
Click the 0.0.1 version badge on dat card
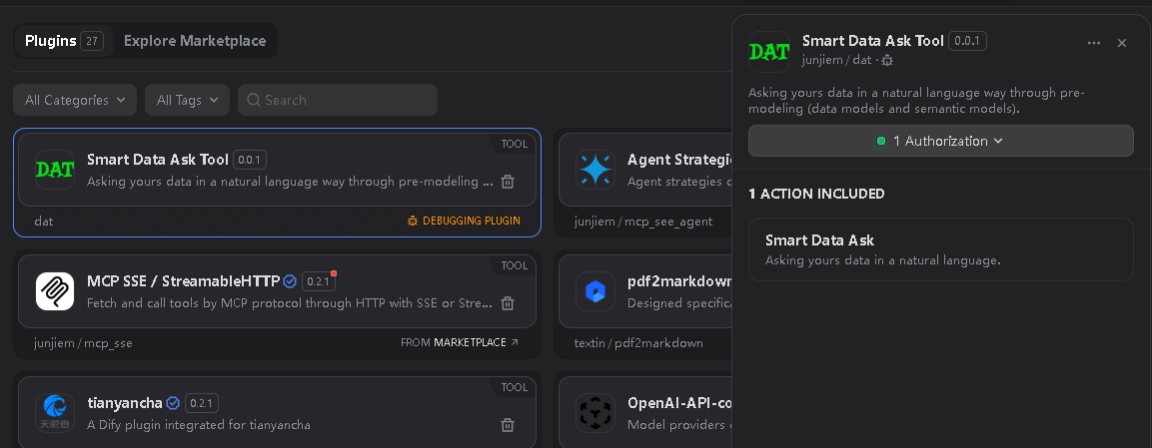pos(250,159)
